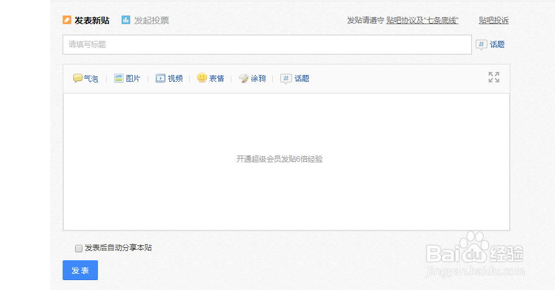
Task: Open the 贴吧协议及"七条底线" link
Action: (x=422, y=20)
